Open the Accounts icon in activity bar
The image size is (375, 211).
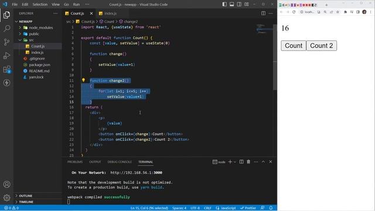tap(6, 184)
